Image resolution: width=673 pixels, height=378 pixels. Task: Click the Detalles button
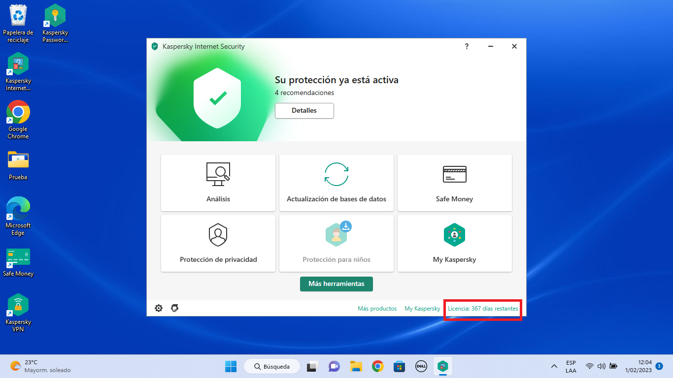coord(304,111)
